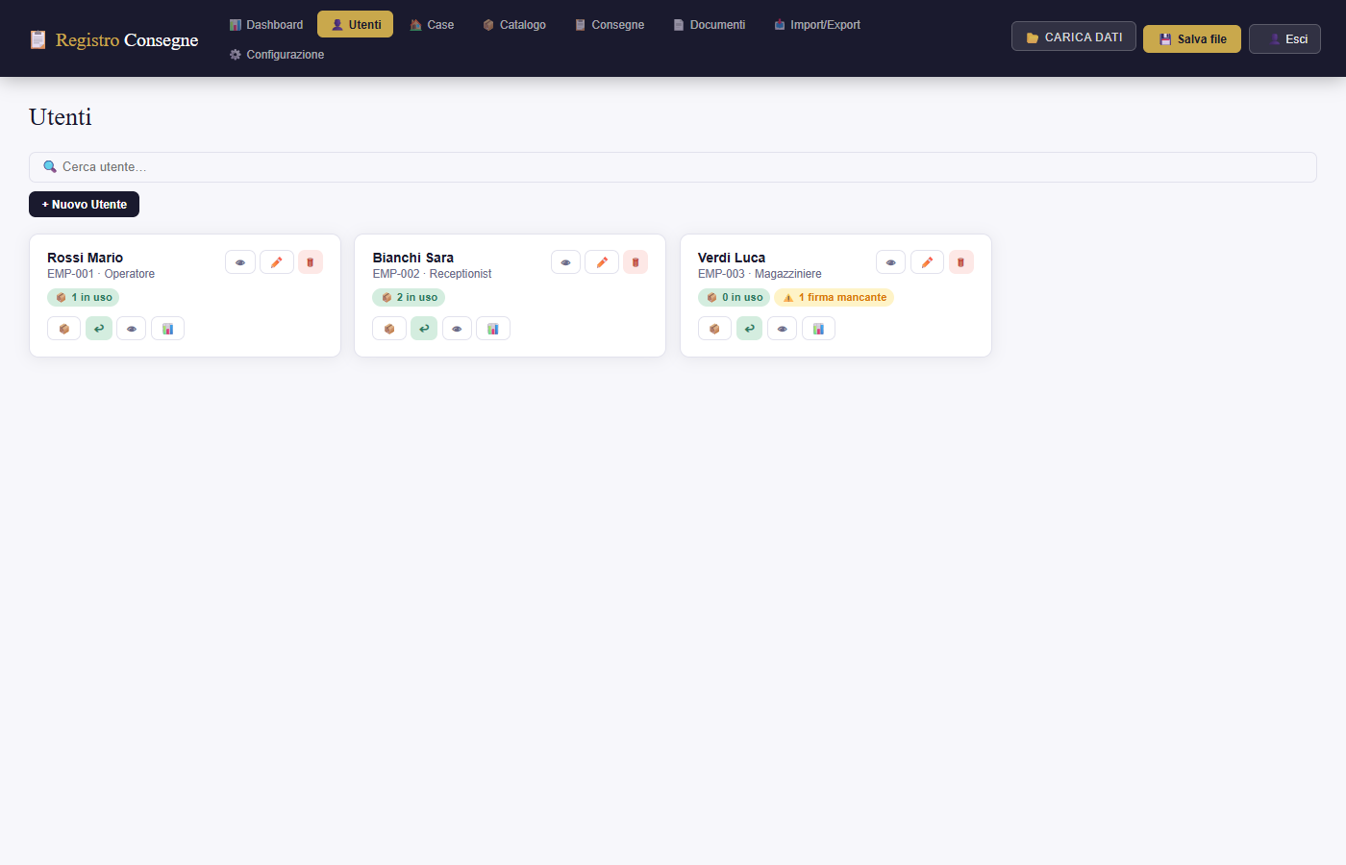Click the '1 firma mancante' warning badge

click(x=835, y=298)
